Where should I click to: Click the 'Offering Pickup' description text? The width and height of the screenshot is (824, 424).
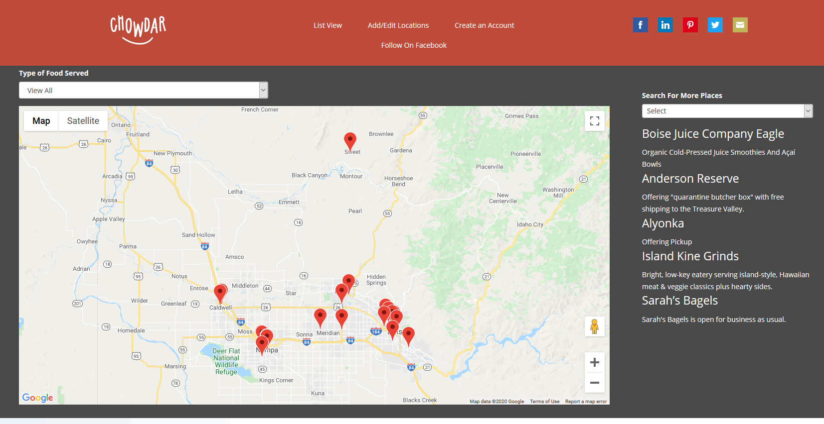click(x=667, y=242)
